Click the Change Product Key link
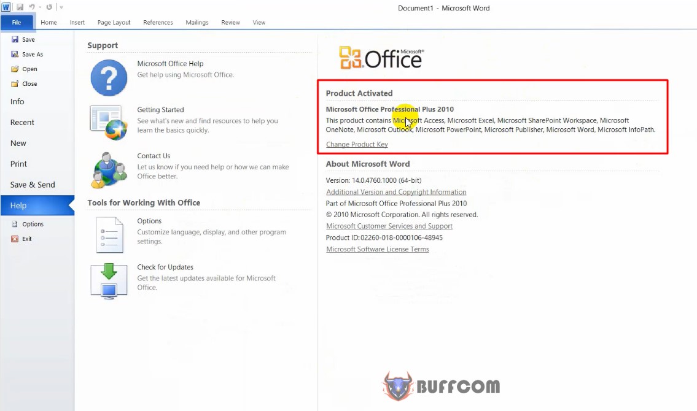 pos(357,144)
